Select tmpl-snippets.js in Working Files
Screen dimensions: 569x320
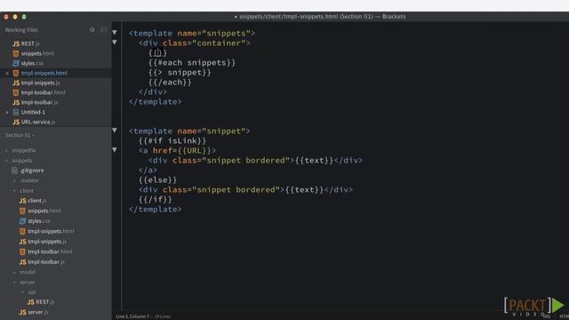[x=40, y=83]
